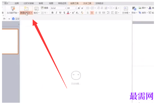
Task: Click the clear formatting icon
Action: [82, 13]
